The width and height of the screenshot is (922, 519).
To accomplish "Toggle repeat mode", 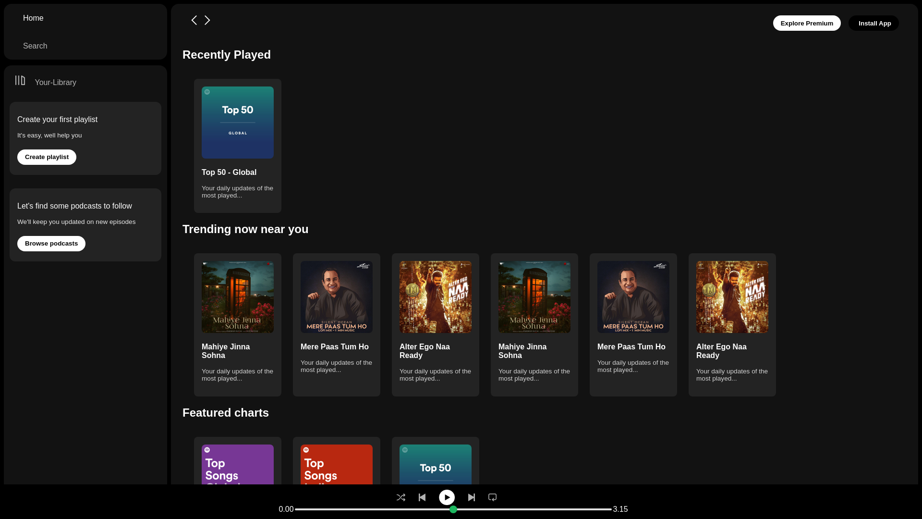I will (x=493, y=497).
